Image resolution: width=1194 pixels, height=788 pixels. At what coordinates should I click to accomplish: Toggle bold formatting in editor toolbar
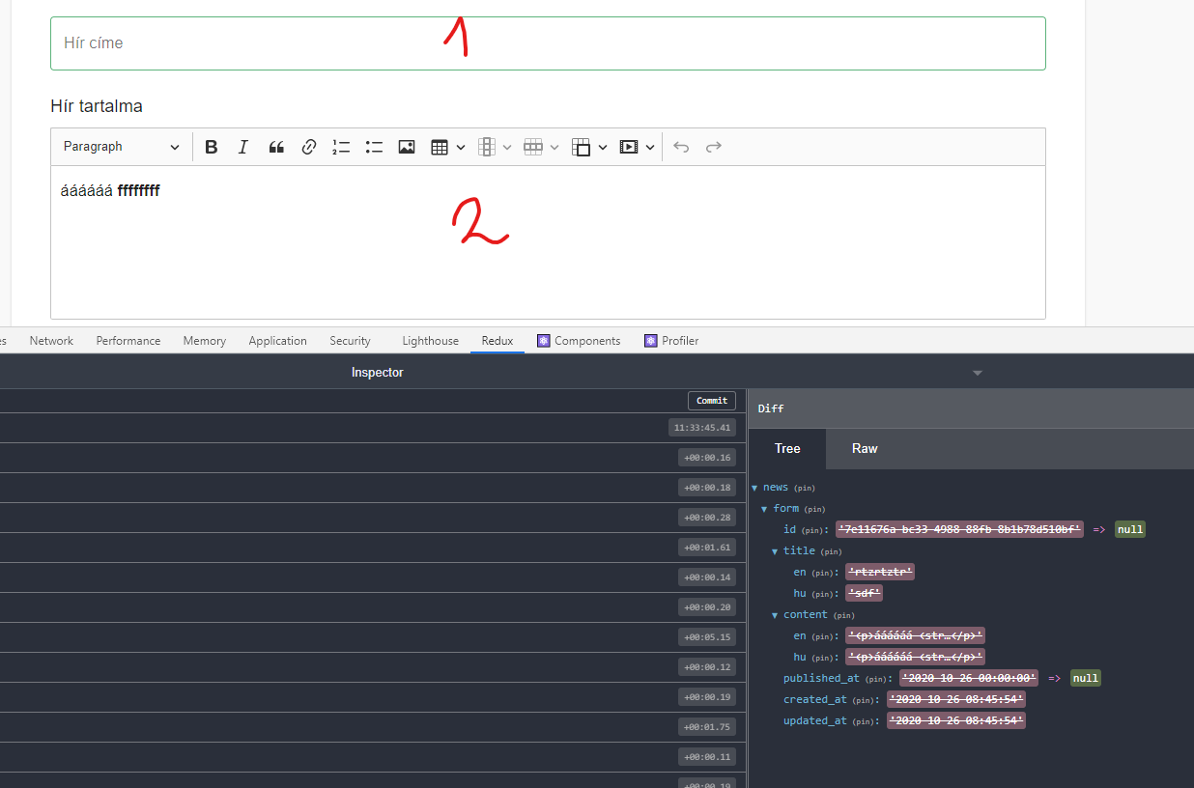coord(212,147)
